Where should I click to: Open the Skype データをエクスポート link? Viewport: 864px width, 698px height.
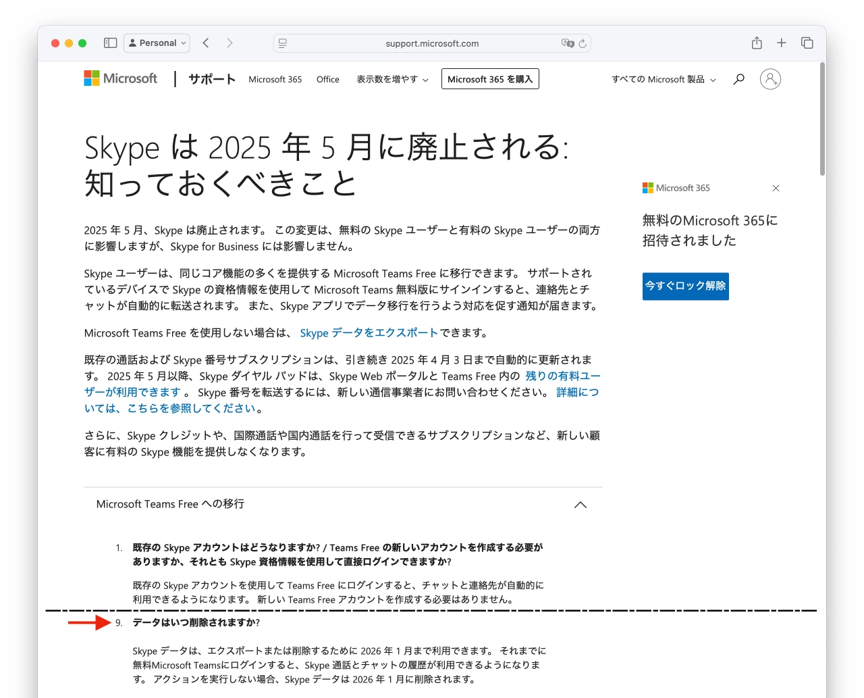[x=369, y=332]
